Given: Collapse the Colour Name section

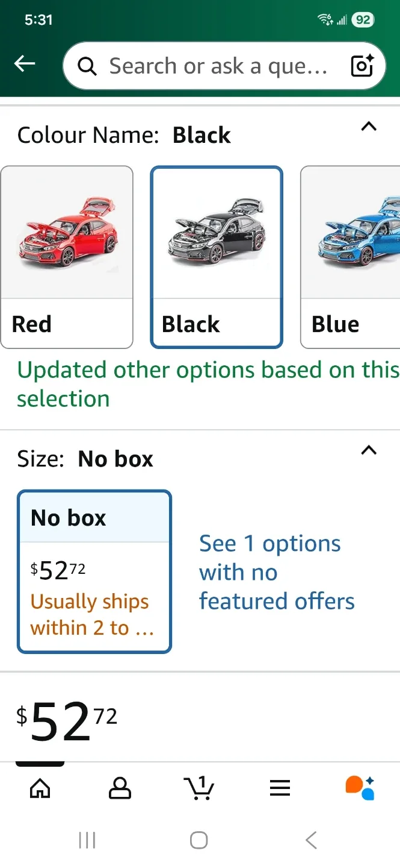Looking at the screenshot, I should 369,127.
